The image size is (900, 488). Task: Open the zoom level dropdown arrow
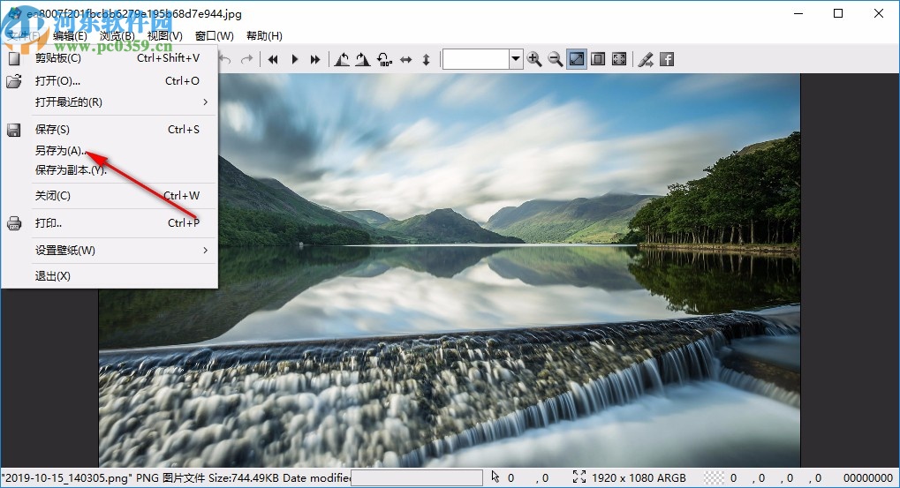(516, 59)
